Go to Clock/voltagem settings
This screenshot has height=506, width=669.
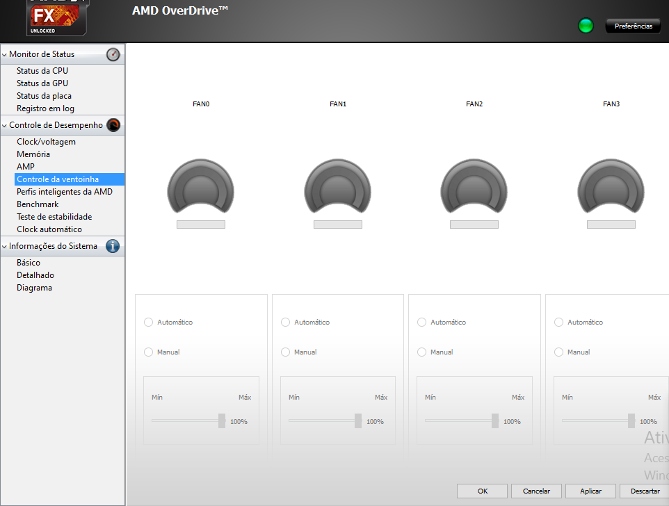pos(46,142)
